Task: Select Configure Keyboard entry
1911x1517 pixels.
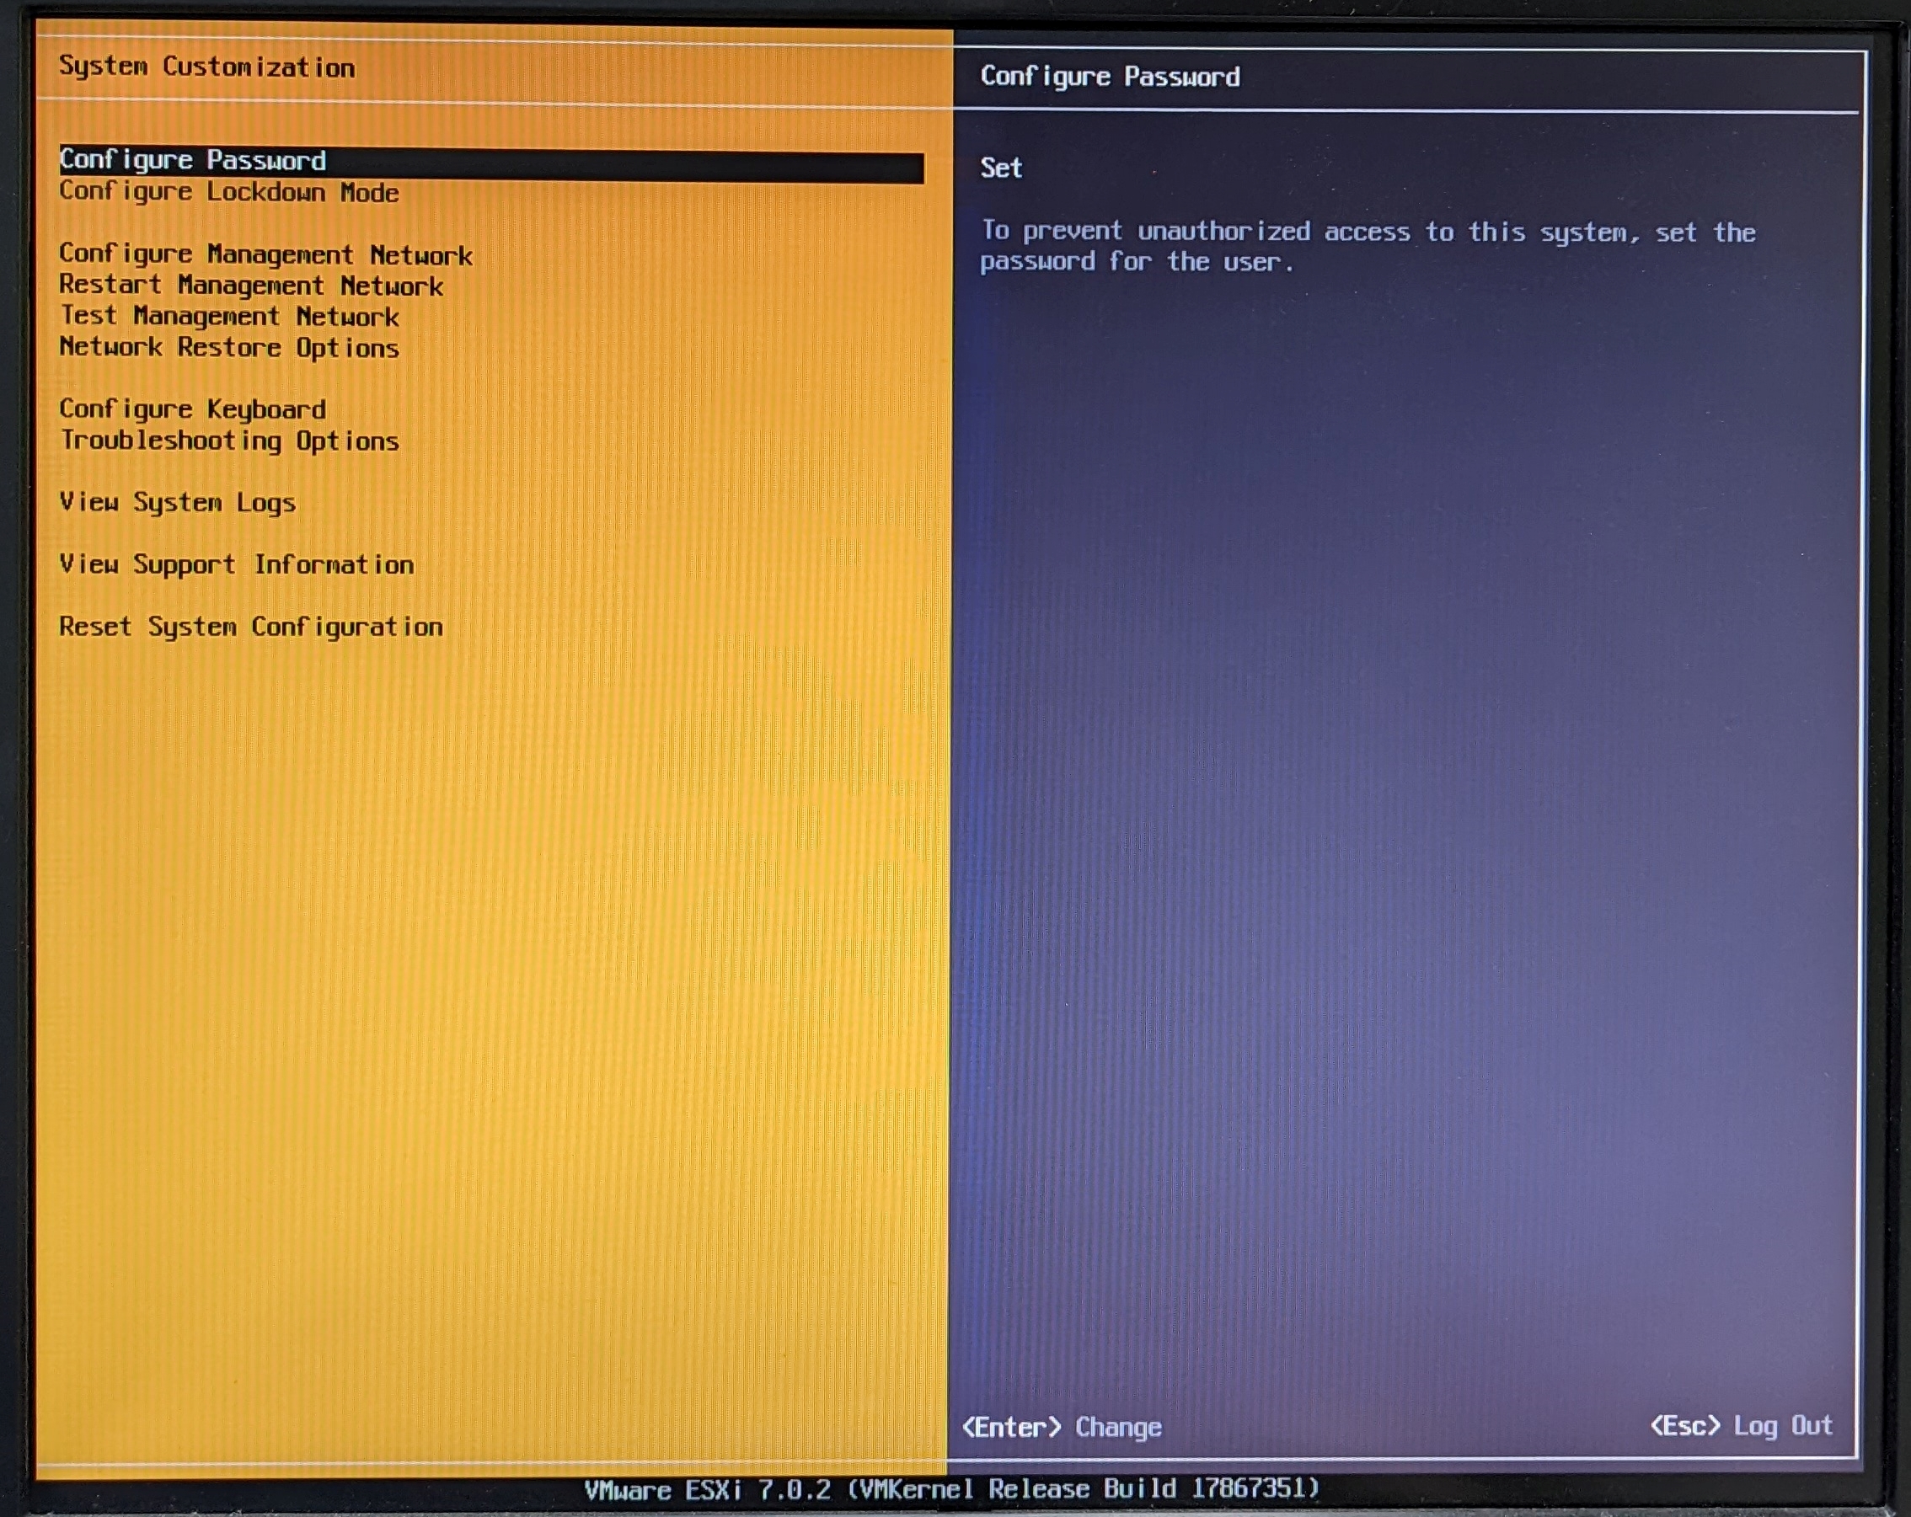Action: point(192,409)
